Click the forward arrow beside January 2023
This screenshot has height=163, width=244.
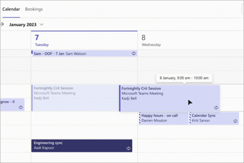(2, 24)
